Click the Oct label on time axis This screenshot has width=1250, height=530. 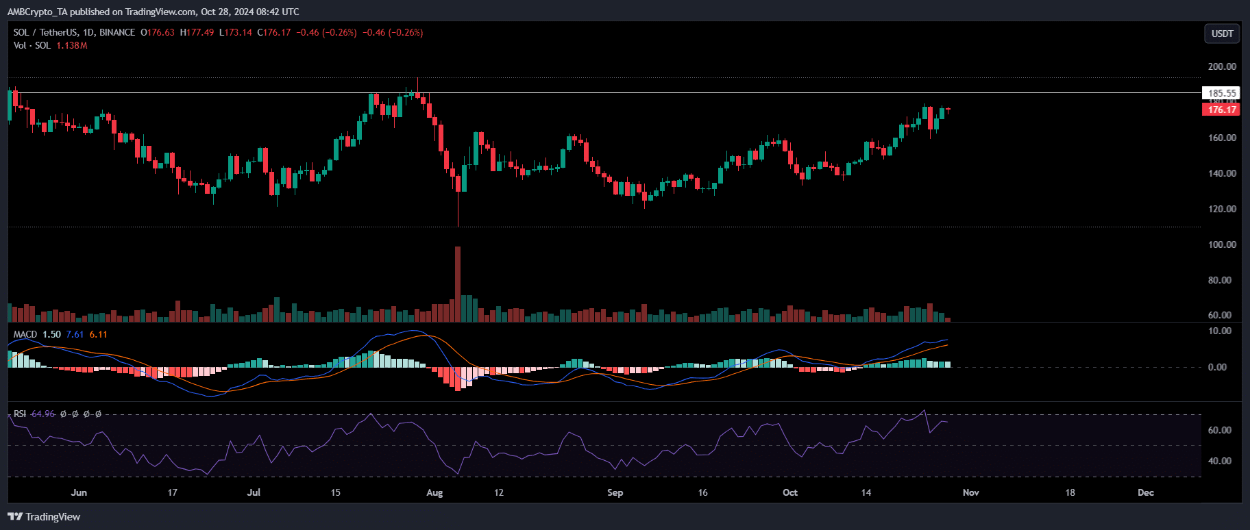[x=790, y=492]
